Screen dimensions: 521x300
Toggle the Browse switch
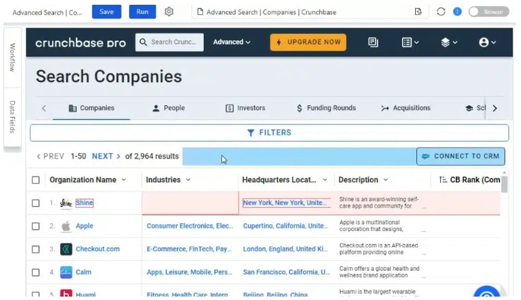tap(488, 12)
